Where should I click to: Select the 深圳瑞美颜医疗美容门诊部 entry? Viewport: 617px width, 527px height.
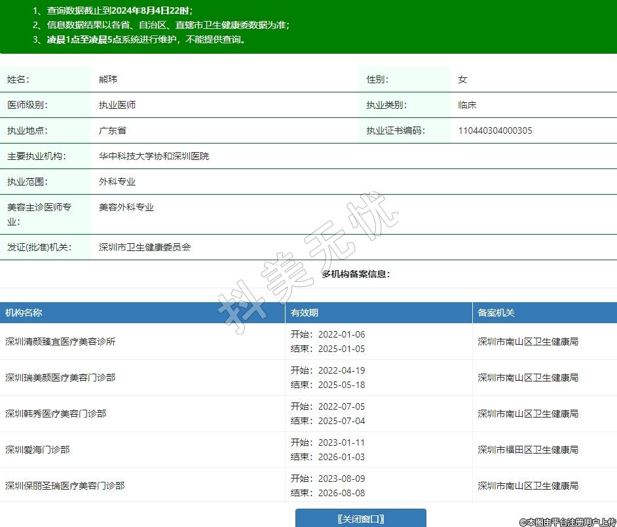point(60,378)
